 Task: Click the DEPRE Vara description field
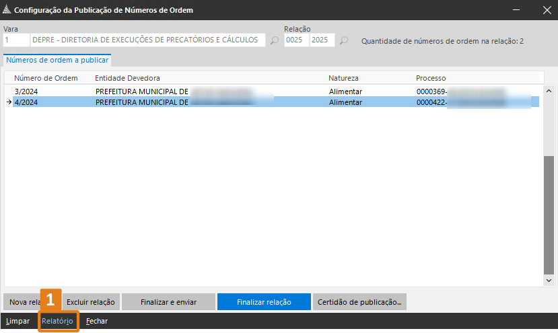[147, 40]
